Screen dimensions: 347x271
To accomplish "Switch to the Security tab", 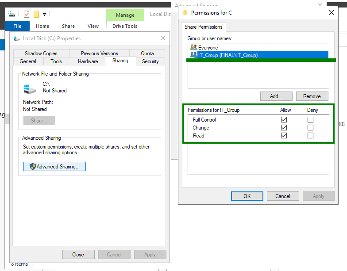I will tap(150, 61).
